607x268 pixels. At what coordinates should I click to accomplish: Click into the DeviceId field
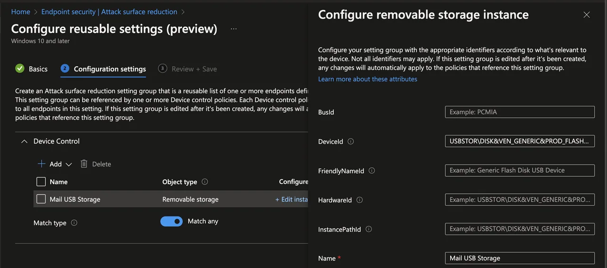520,141
